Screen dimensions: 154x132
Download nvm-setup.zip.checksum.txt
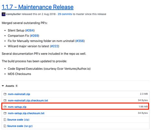pyautogui.click(x=26, y=113)
